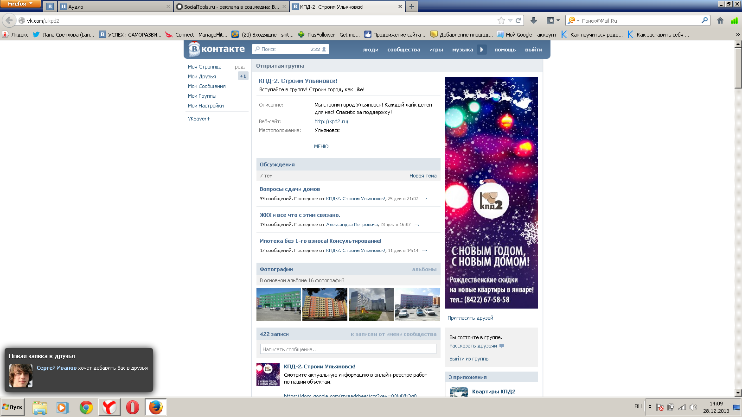Click arrow after ЖКХ discussion last message
This screenshot has width=742, height=417.
tap(417, 225)
